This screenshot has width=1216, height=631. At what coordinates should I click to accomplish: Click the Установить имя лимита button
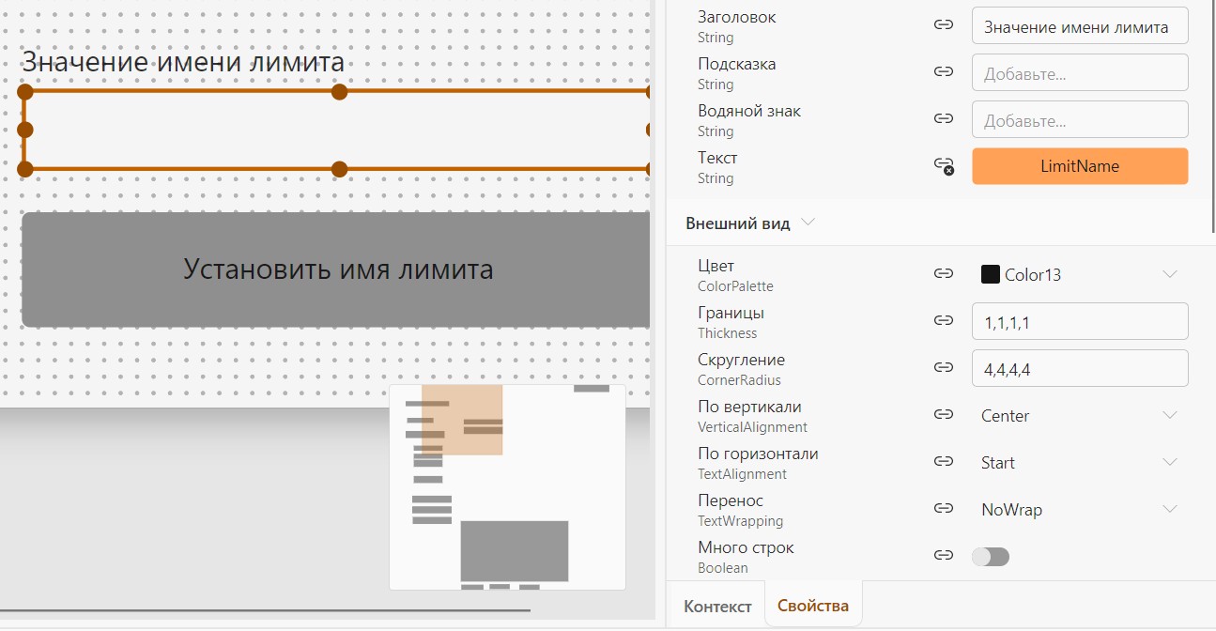(336, 269)
